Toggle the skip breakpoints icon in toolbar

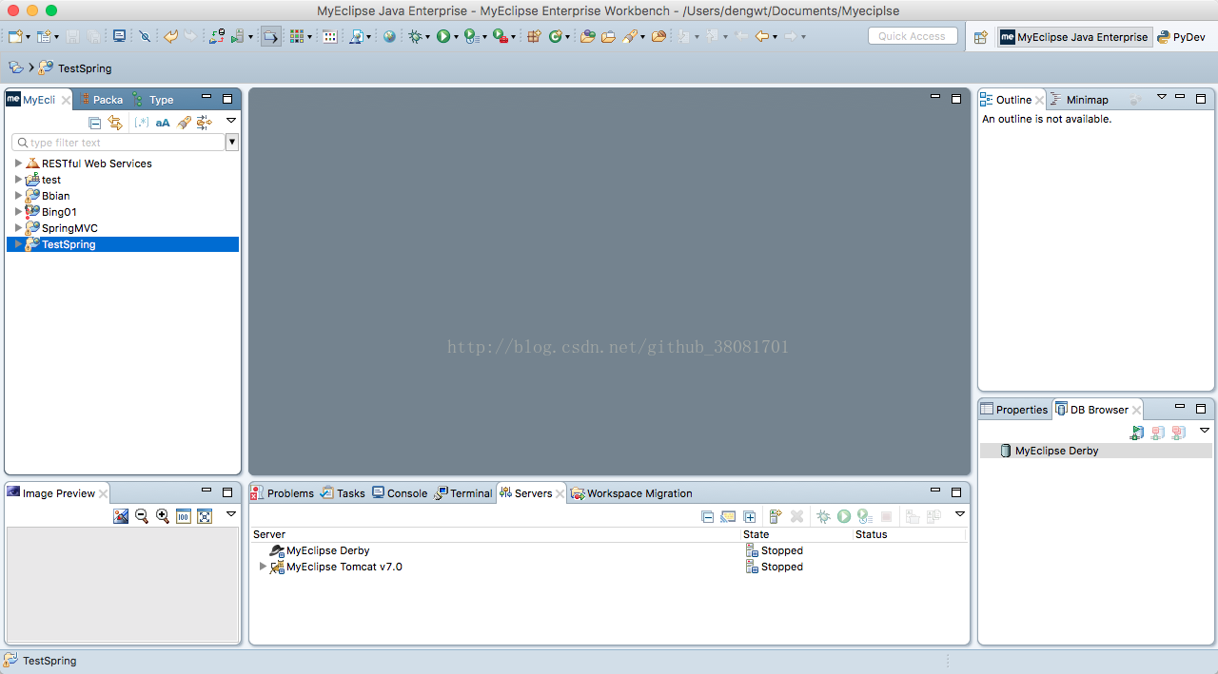pyautogui.click(x=145, y=36)
